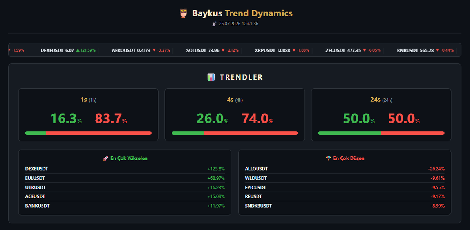Select the XRPUSDT ticker item
Screen dimensions: 470x230
click(x=282, y=50)
